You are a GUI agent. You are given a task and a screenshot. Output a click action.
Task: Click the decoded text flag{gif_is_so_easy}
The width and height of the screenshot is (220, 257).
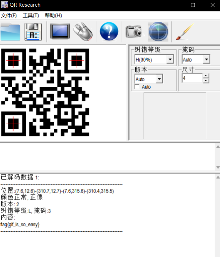(20, 224)
